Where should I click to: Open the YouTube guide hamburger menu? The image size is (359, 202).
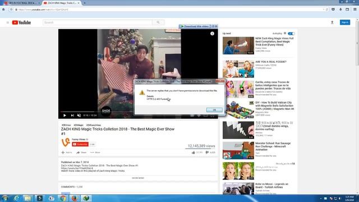pyautogui.click(x=7, y=22)
